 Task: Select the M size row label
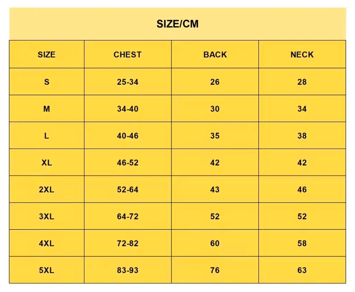coord(47,109)
